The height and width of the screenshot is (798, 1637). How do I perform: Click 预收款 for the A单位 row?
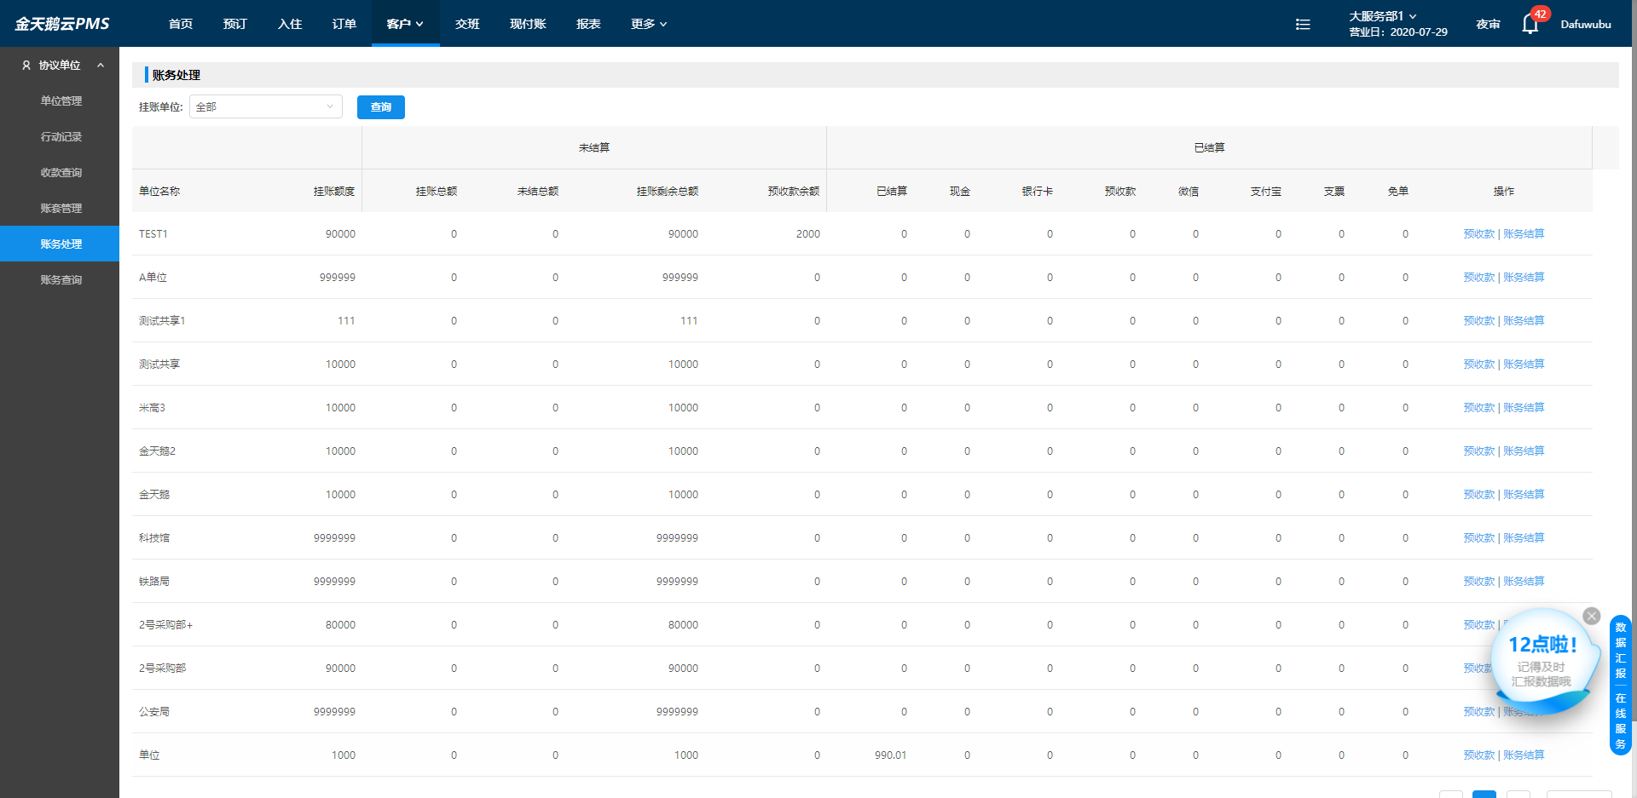(x=1479, y=277)
